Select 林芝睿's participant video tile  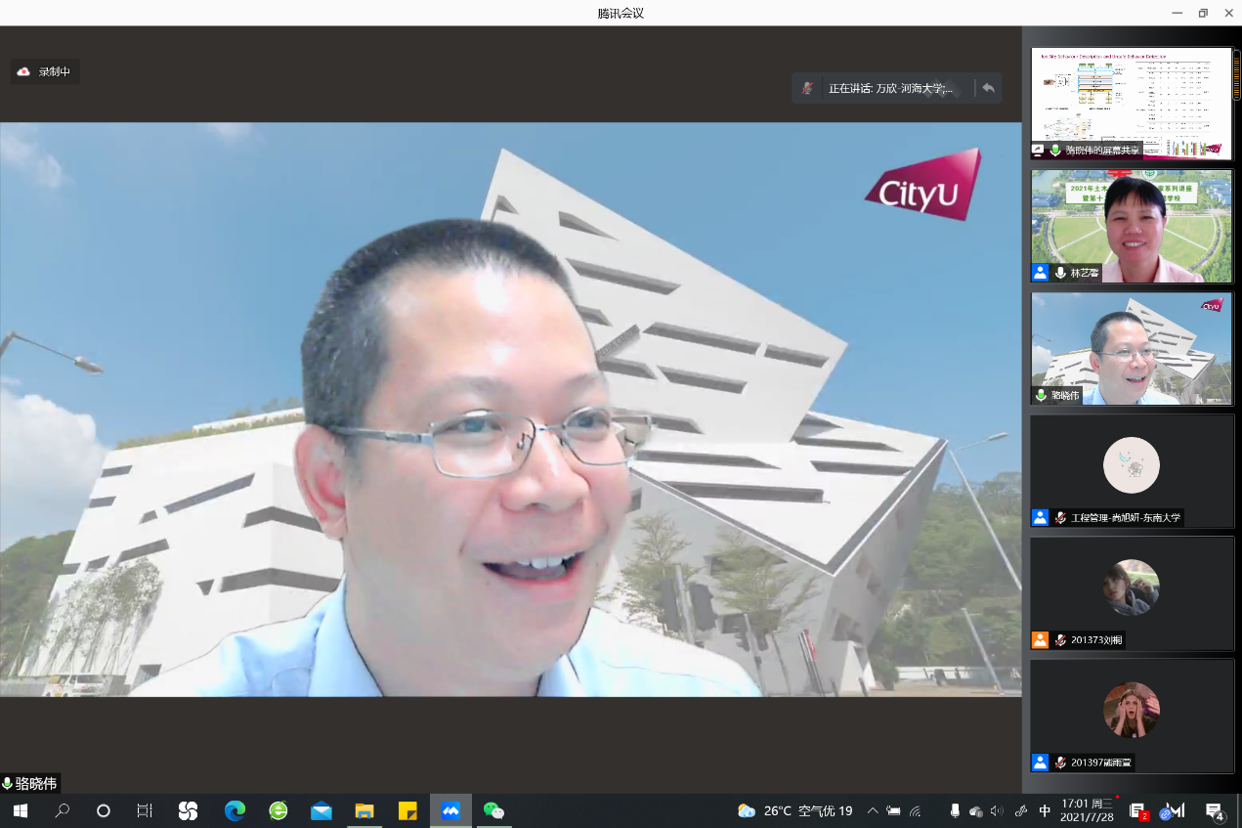tap(1132, 226)
